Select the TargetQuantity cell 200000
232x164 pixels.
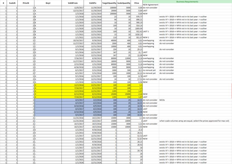pyautogui.click(x=109, y=14)
